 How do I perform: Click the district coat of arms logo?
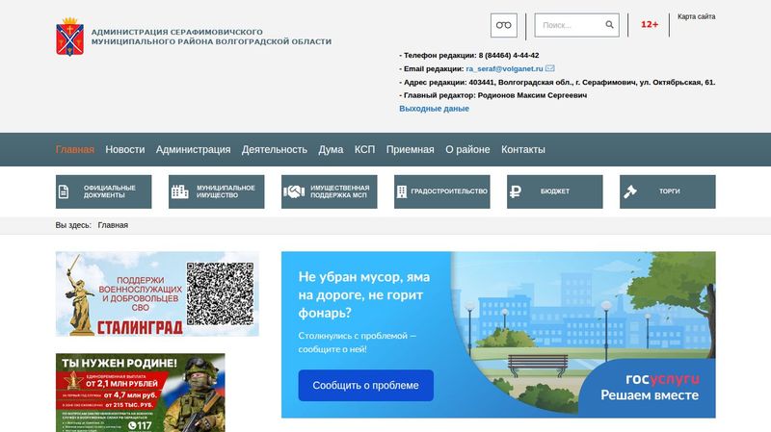(x=69, y=37)
